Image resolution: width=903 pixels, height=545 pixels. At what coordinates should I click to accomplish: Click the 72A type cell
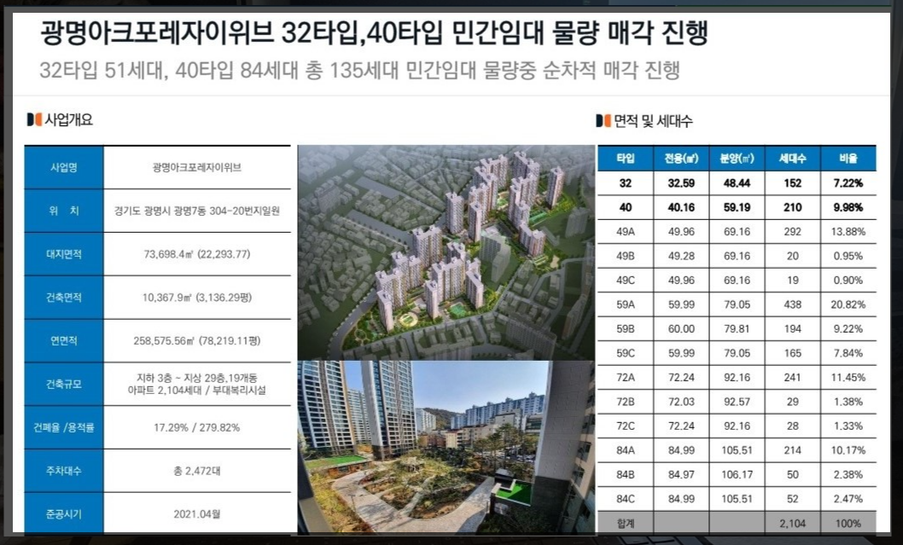click(x=626, y=378)
